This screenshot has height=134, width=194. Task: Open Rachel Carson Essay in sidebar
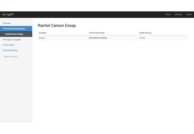coord(16,34)
